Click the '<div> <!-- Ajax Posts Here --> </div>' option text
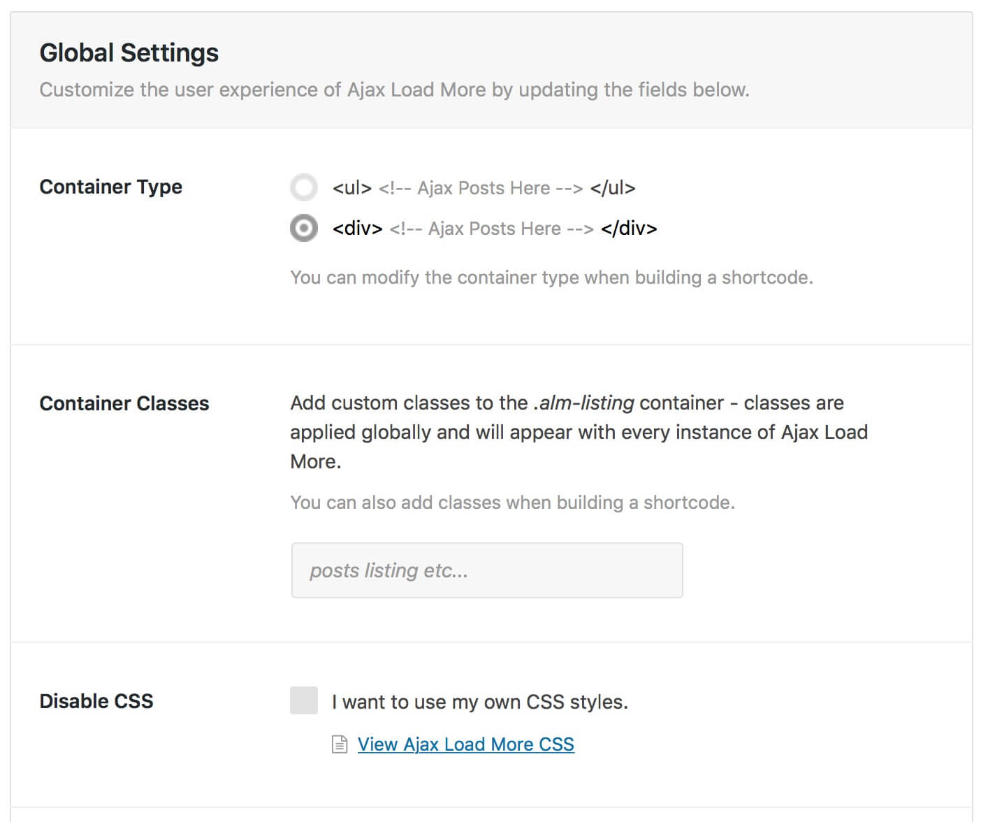The image size is (988, 822). [495, 229]
